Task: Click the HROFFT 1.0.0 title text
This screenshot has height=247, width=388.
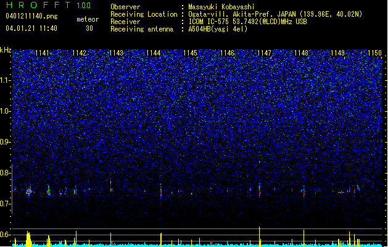Action: pyautogui.click(x=49, y=5)
